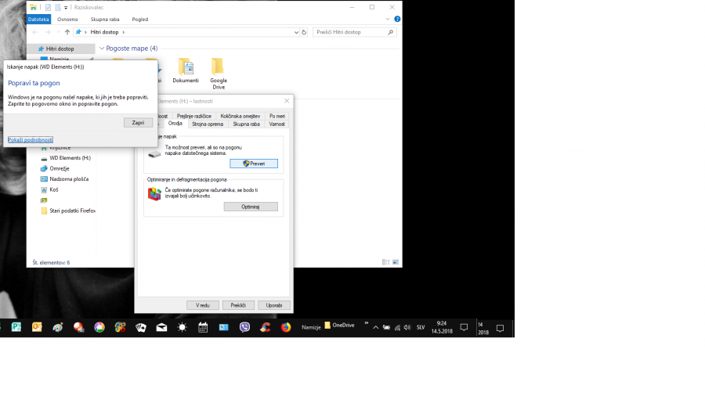This screenshot has width=705, height=396.
Task: Select WD Elements (H:) drive in sidebar
Action: pos(70,158)
